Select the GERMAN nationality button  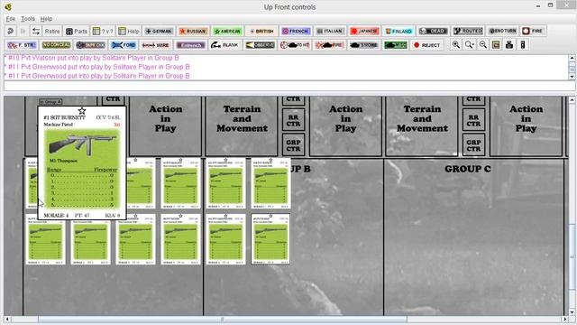[159, 32]
